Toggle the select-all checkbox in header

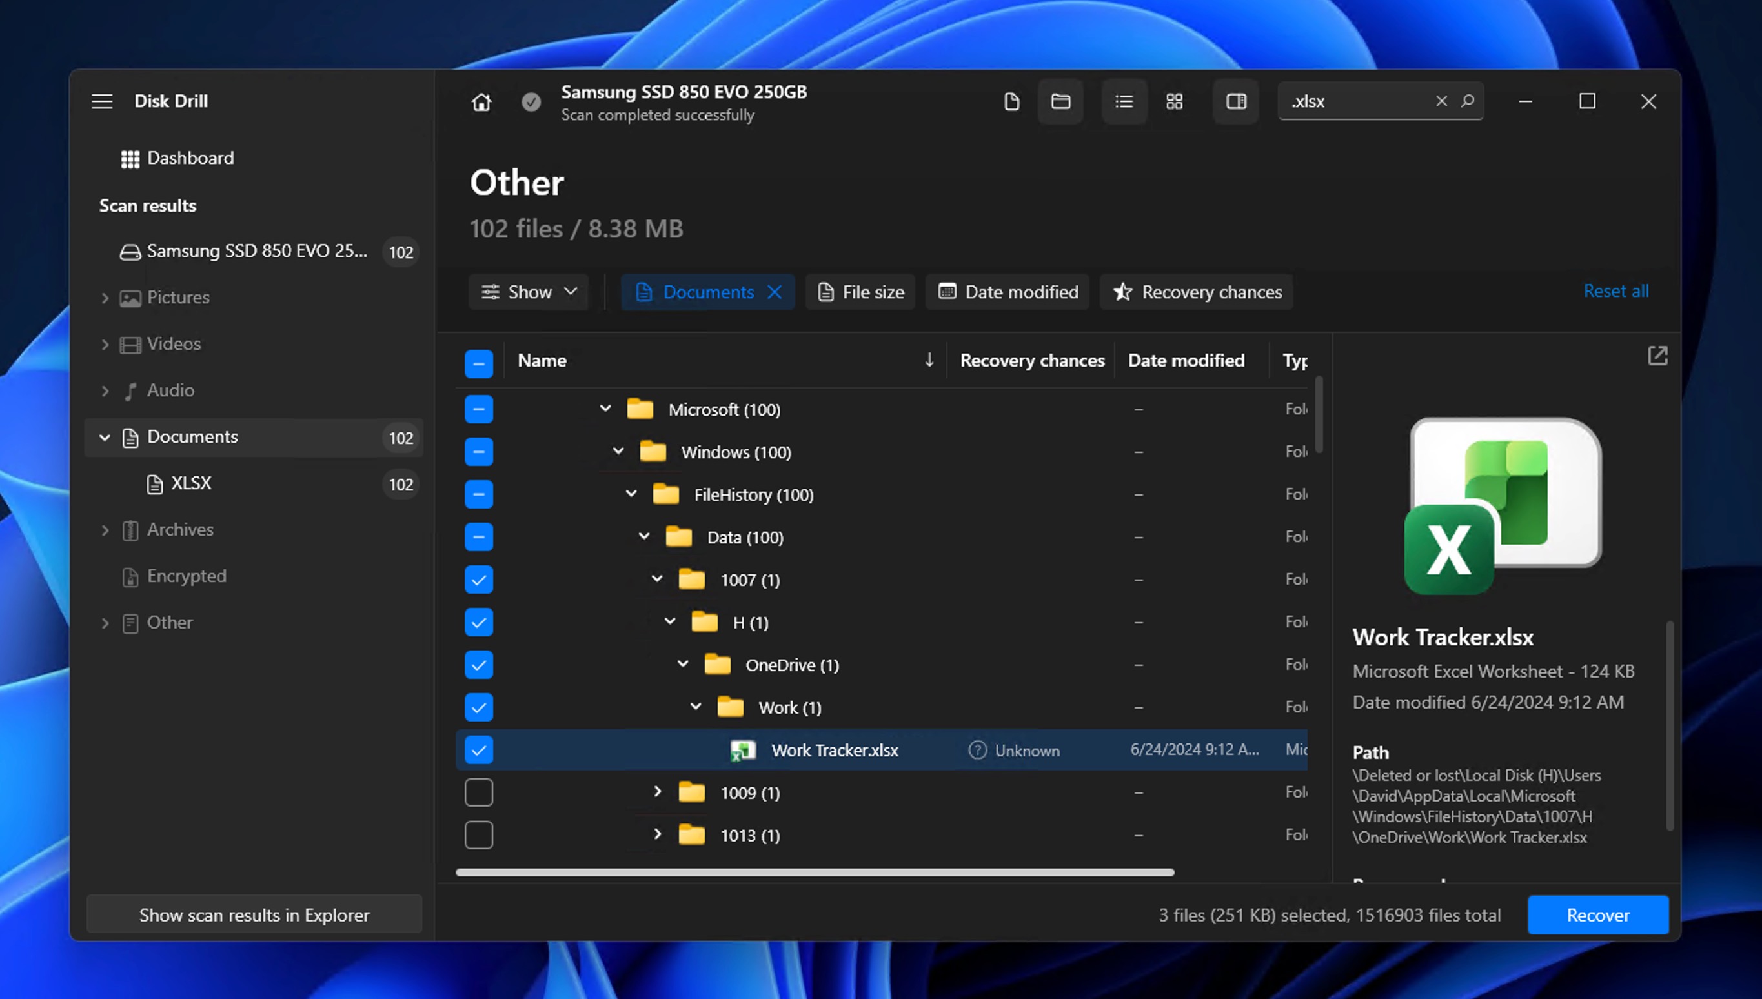tap(479, 363)
